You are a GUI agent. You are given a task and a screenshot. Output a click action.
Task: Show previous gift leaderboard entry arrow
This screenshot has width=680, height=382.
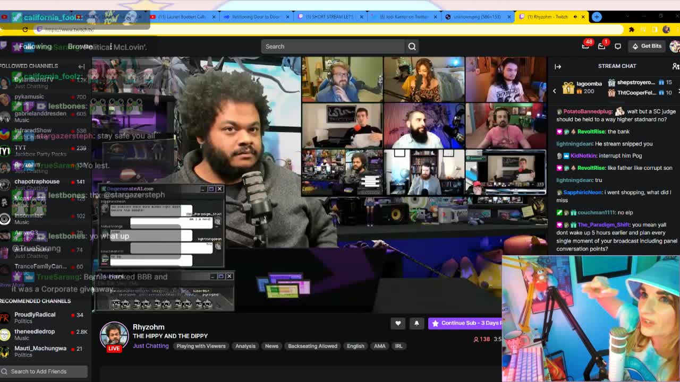[x=554, y=91]
